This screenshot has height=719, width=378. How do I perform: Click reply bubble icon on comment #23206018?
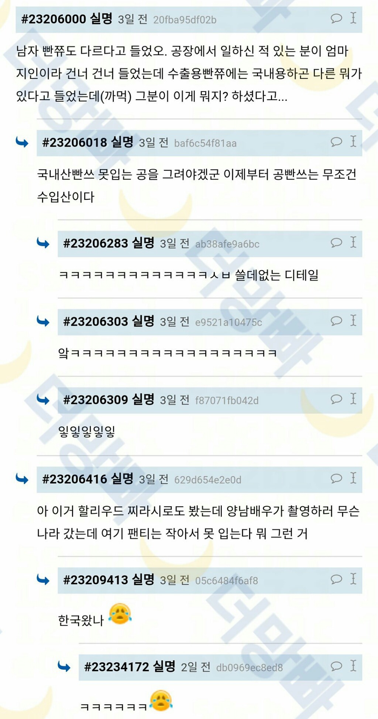(x=336, y=141)
